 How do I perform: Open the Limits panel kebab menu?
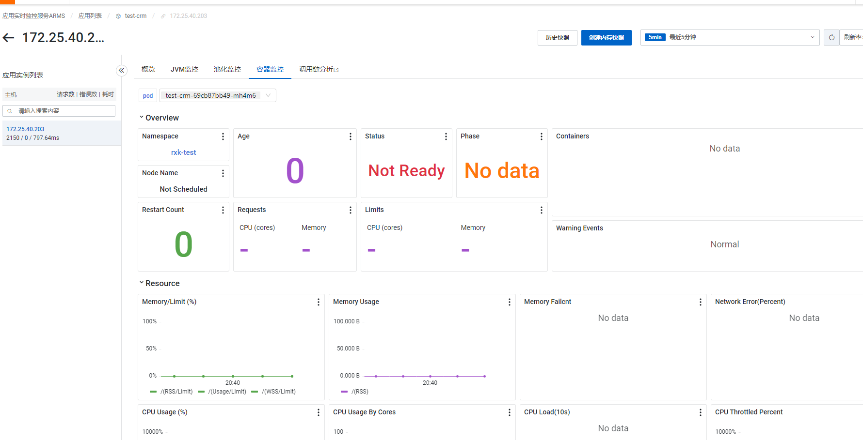(542, 210)
